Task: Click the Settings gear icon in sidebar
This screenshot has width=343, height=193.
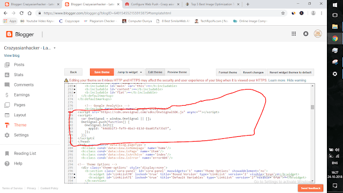Action: pos(7,135)
